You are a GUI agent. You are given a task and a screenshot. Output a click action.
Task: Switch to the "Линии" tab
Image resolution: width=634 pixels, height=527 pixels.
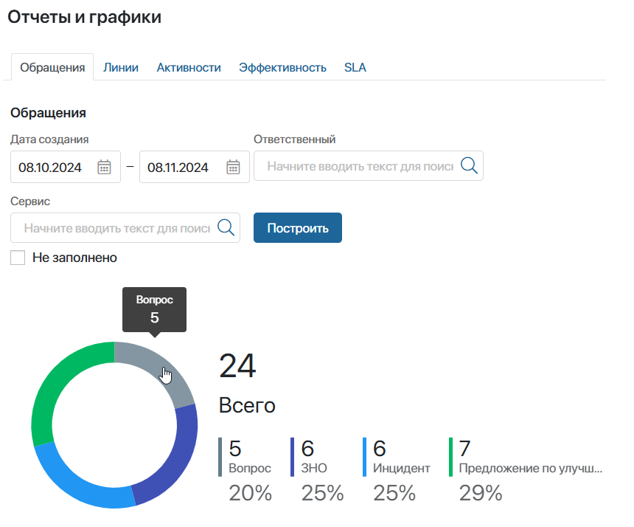(x=120, y=67)
